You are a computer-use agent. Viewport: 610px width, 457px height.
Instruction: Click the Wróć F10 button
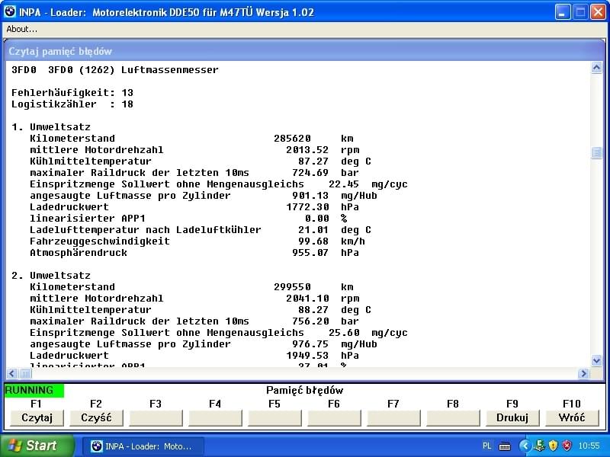click(572, 417)
